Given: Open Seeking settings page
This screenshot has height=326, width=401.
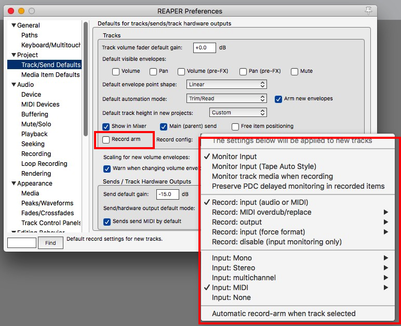Looking at the screenshot, I should (x=33, y=144).
